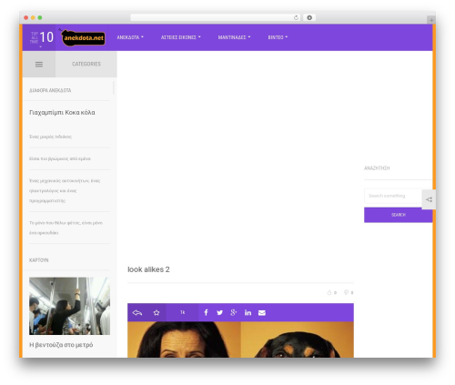Open the Το μόνο που θέλω φέτος link
Image resolution: width=455 pixels, height=385 pixels.
click(66, 228)
